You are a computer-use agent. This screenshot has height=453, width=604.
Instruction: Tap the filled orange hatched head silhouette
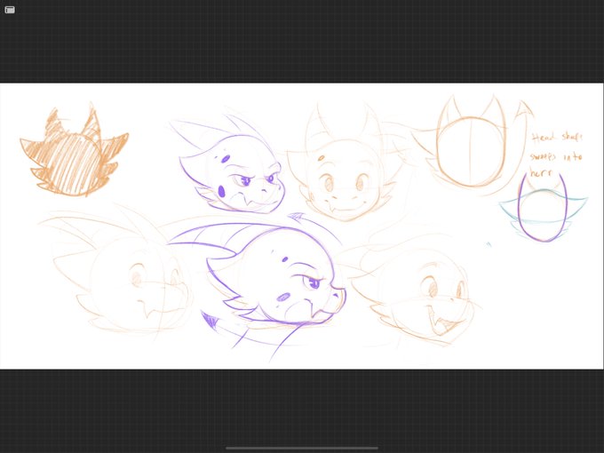[74, 150]
